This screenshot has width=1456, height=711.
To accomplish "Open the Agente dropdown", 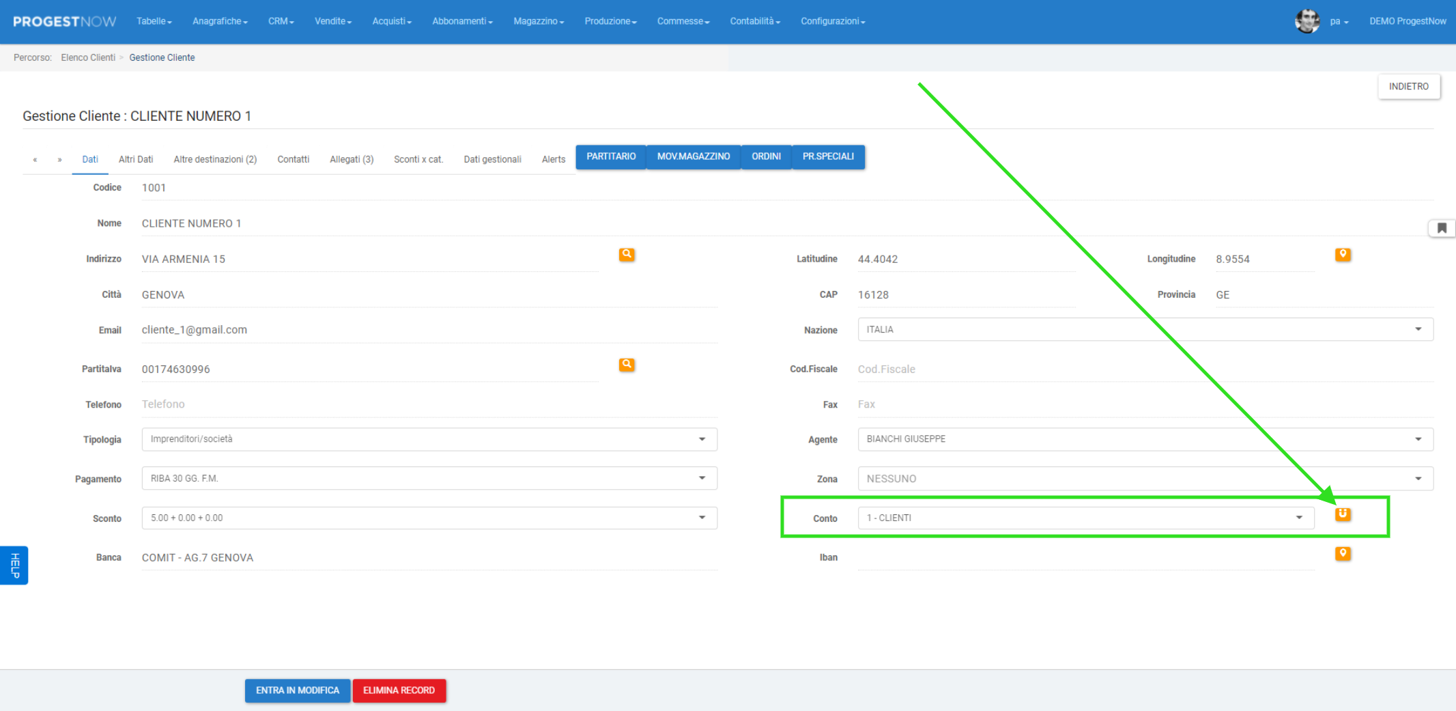I will (x=1145, y=439).
